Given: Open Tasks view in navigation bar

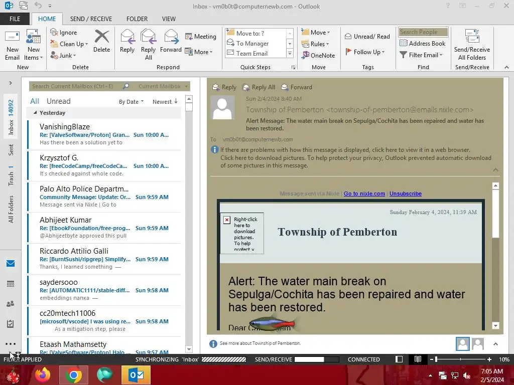Looking at the screenshot, I should point(11,324).
